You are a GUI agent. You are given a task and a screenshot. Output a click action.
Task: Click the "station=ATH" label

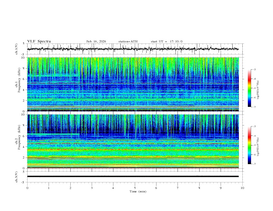pos(128,41)
